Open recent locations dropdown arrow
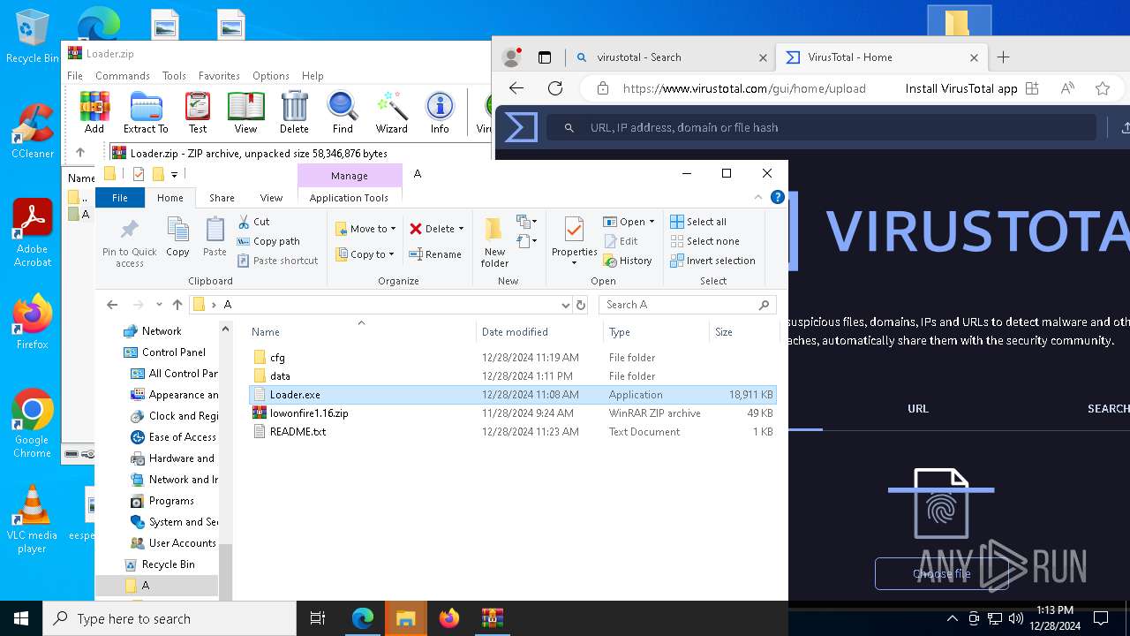The width and height of the screenshot is (1130, 636). pyautogui.click(x=159, y=305)
